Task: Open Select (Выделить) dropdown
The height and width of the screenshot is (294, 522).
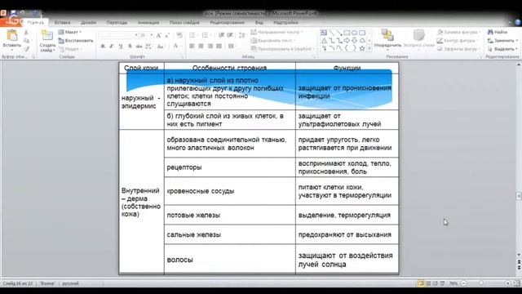Action: 502,49
